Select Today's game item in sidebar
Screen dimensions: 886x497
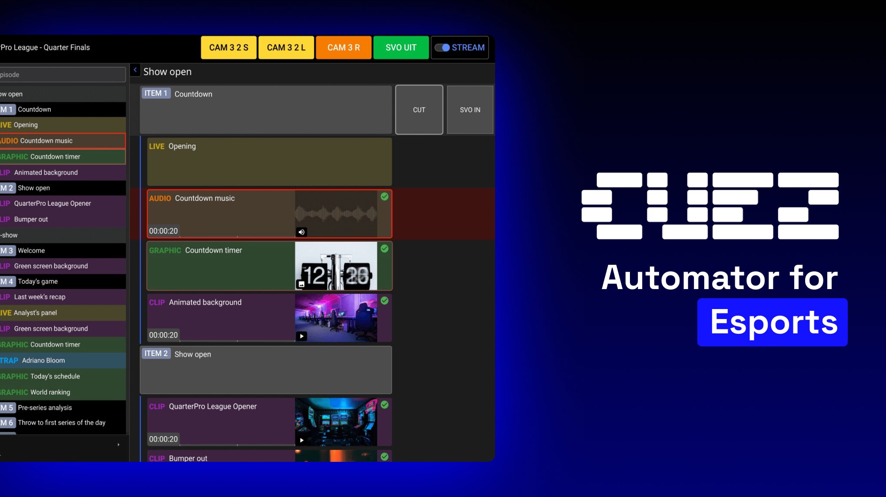[63, 281]
